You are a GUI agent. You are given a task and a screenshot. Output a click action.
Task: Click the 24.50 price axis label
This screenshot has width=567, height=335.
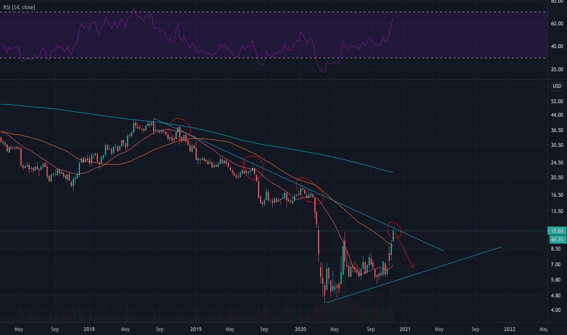557,163
